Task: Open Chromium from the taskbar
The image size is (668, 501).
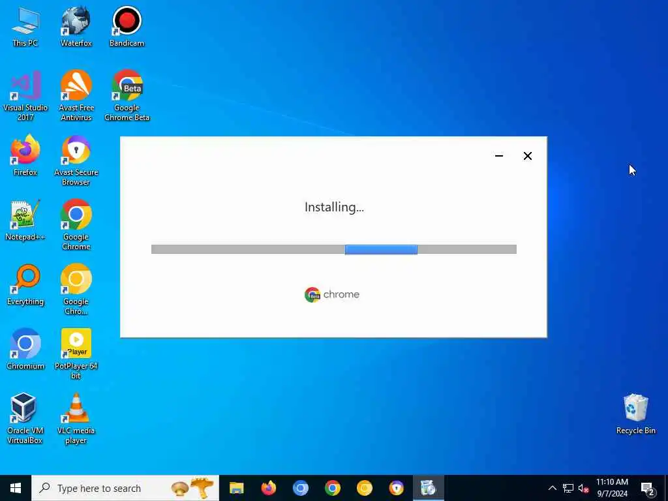Action: pyautogui.click(x=300, y=488)
